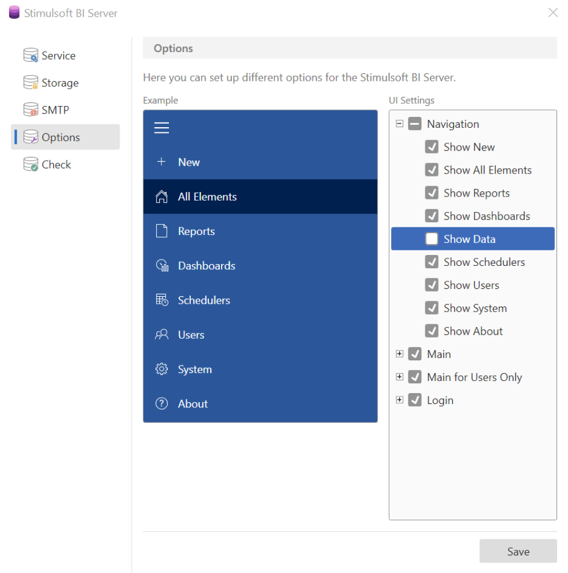Select Users in example menu
Screen dimensions: 568x573
pos(260,335)
